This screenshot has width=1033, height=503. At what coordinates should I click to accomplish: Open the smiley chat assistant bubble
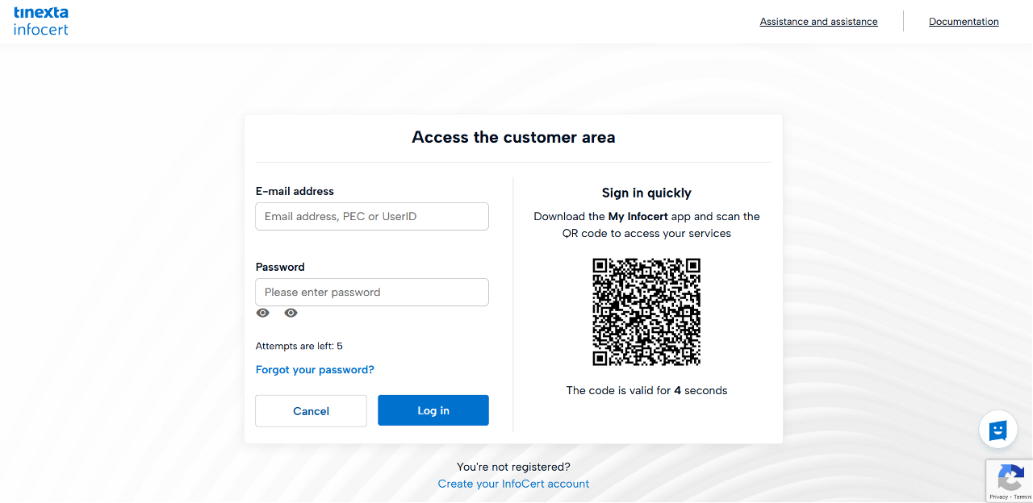998,430
